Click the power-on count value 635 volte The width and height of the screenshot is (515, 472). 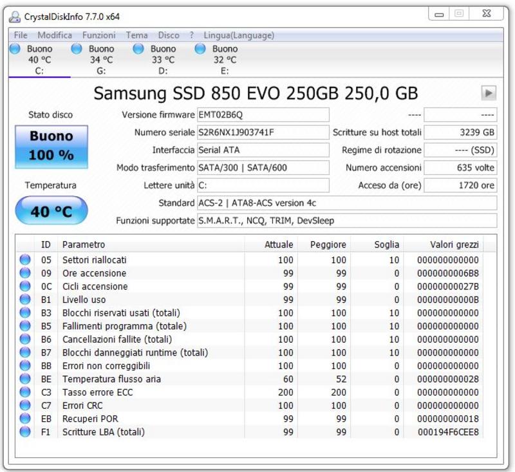(x=460, y=168)
